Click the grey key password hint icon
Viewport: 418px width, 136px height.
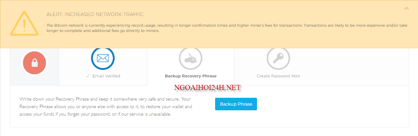pos(278,58)
